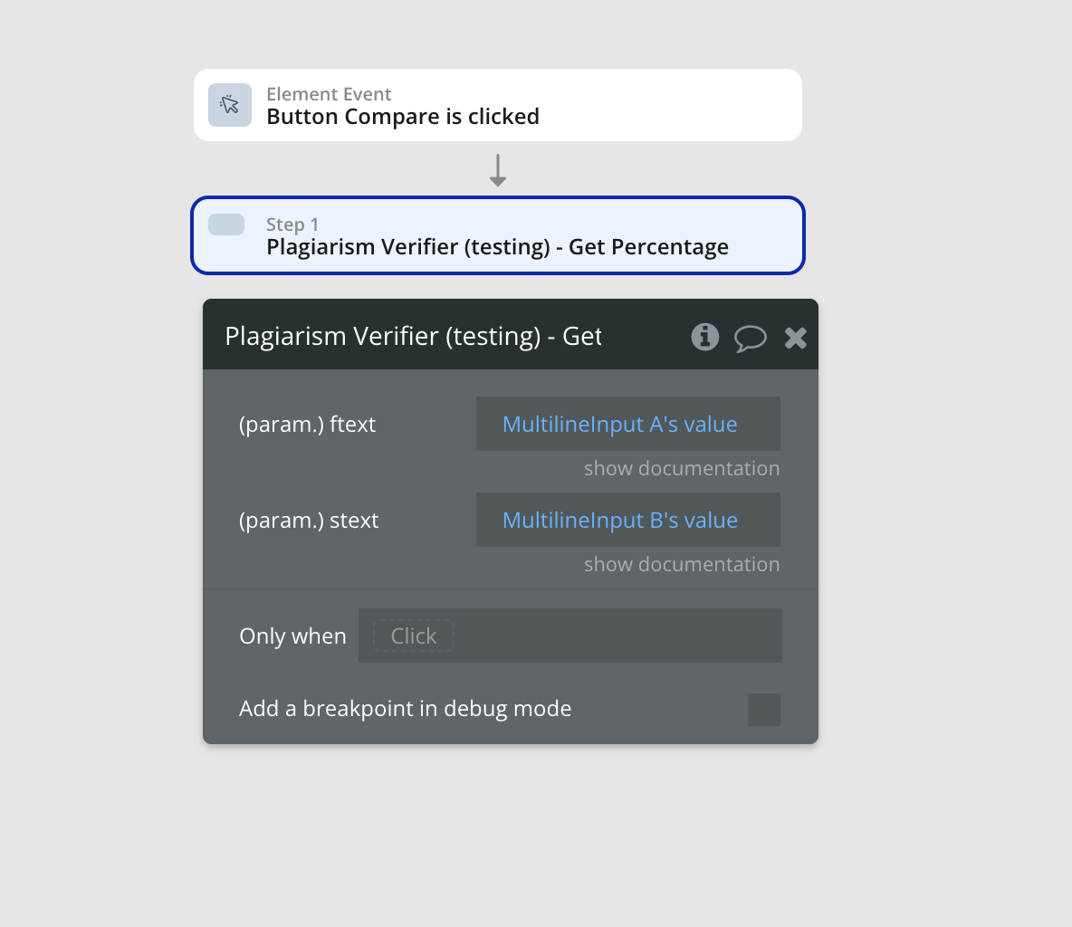Click the cursor icon on the Element Event card
The image size is (1072, 927).
tap(230, 105)
